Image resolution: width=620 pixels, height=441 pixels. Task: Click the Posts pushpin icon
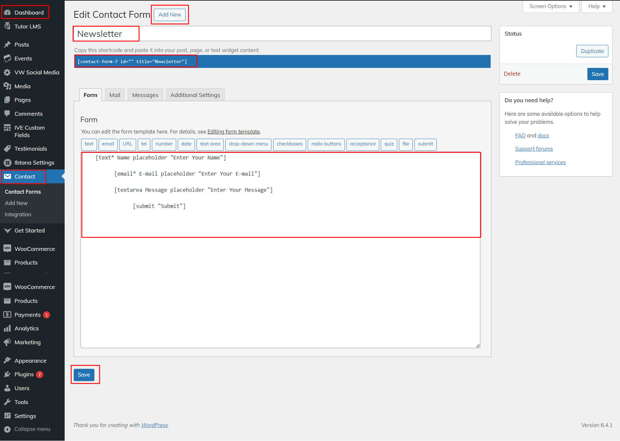point(7,45)
